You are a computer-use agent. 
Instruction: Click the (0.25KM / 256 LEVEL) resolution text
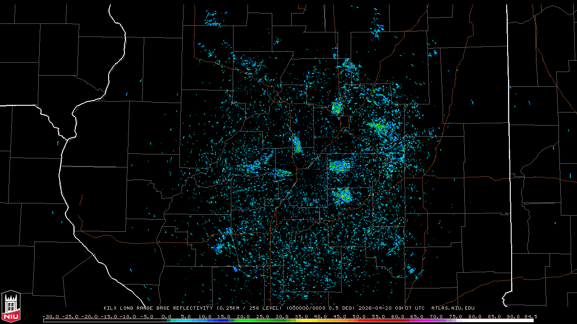[x=249, y=308]
